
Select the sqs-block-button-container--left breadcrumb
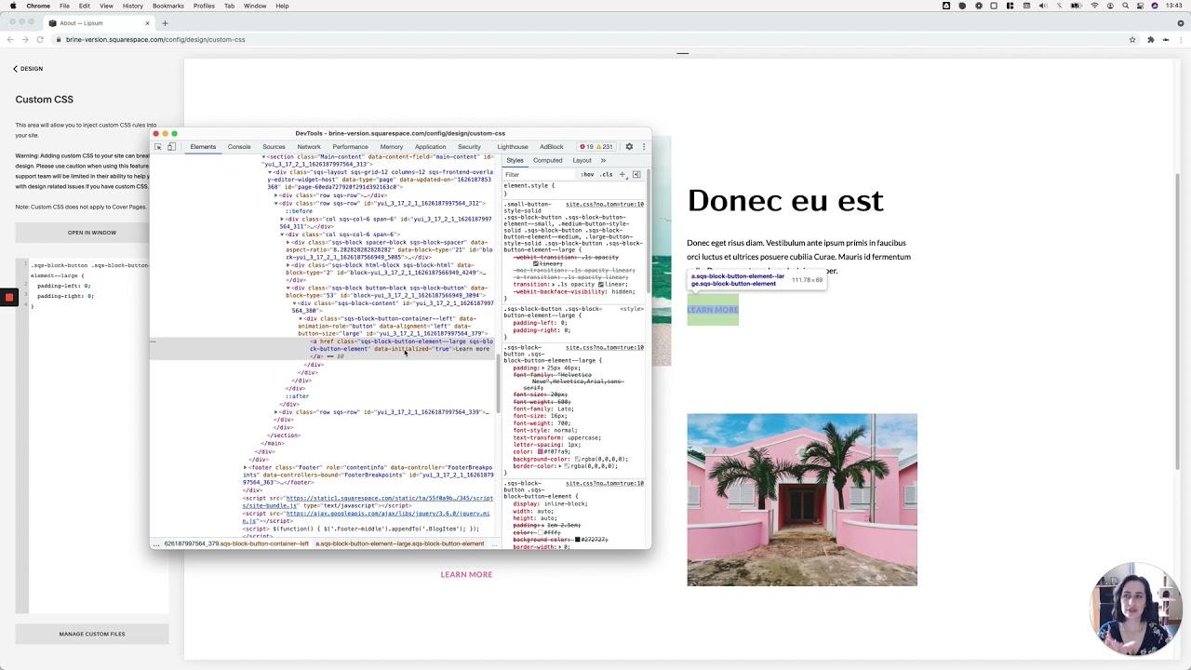click(236, 543)
